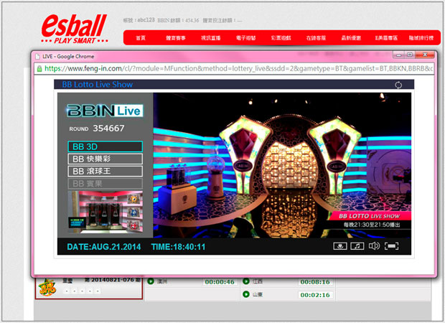Play the first green play icon in the background row
Image resolution: width=445 pixels, height=323 pixels.
[151, 281]
